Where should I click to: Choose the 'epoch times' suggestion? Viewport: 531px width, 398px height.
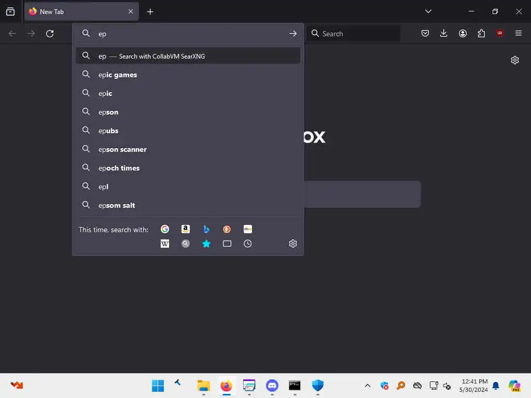(x=188, y=168)
